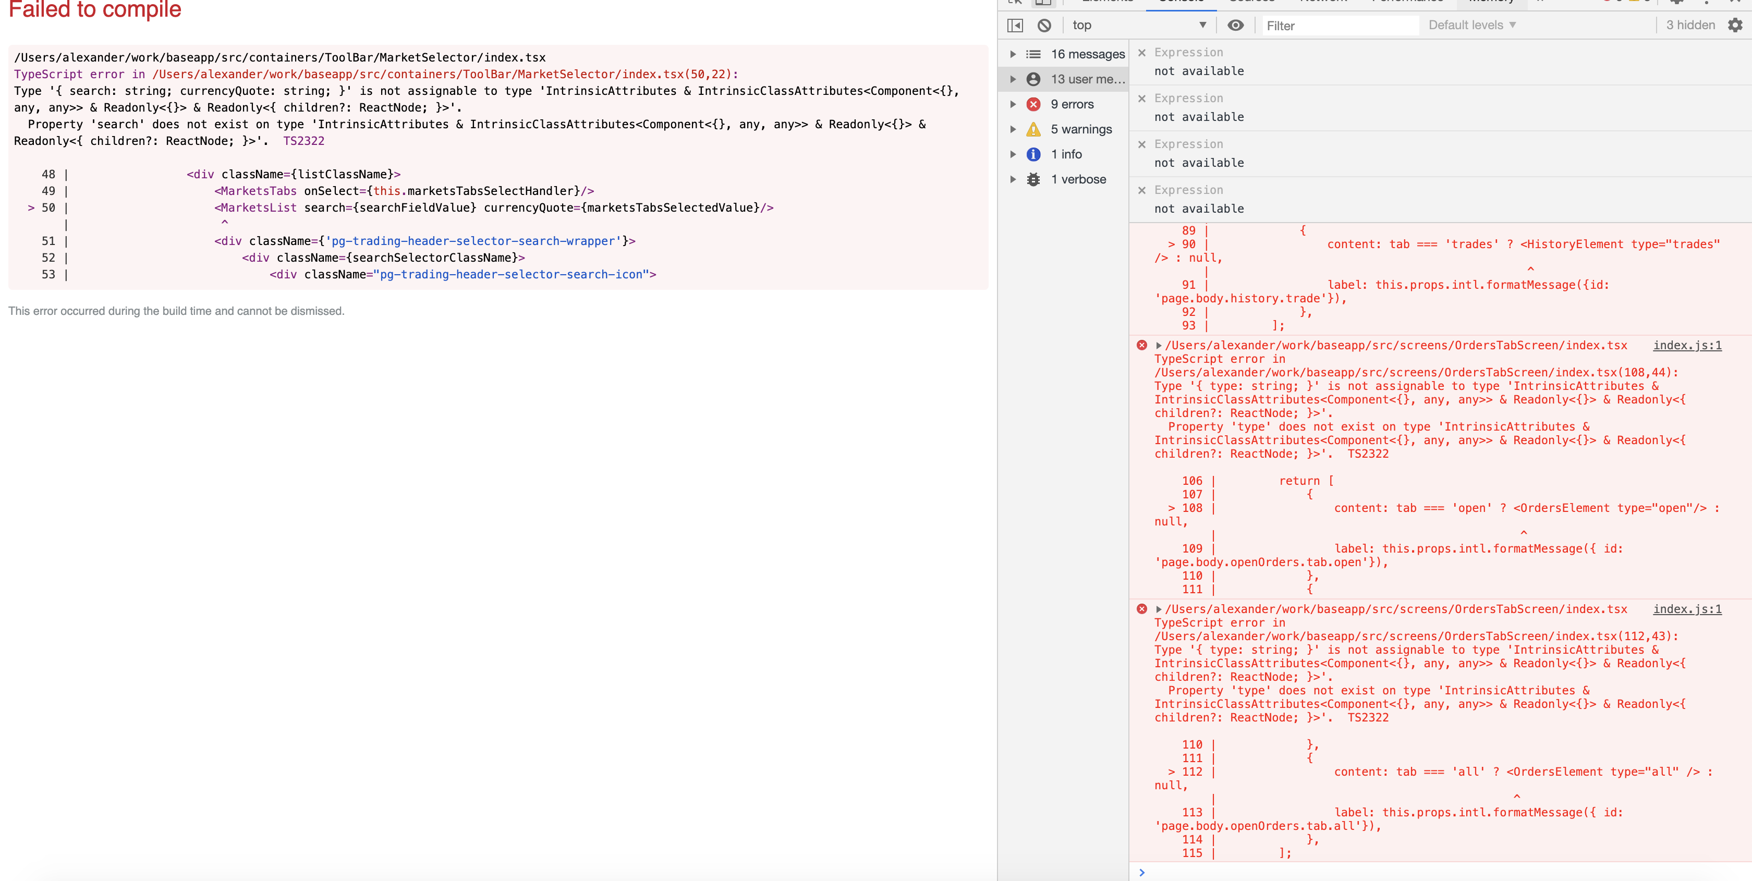Expand the first OrdersTabScreen error entry
Image resolution: width=1752 pixels, height=881 pixels.
(1158, 345)
